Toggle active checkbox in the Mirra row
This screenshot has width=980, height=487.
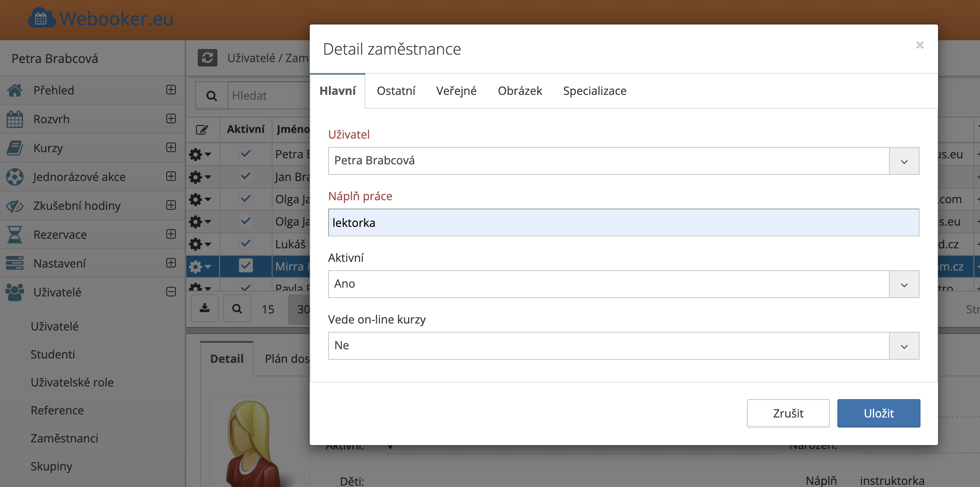246,266
